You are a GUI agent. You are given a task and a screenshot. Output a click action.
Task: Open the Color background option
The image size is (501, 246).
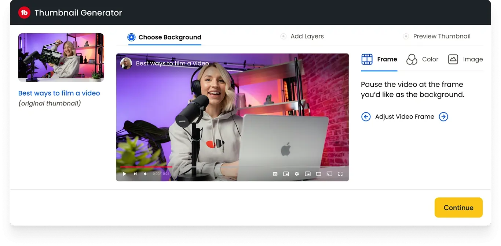coord(422,59)
